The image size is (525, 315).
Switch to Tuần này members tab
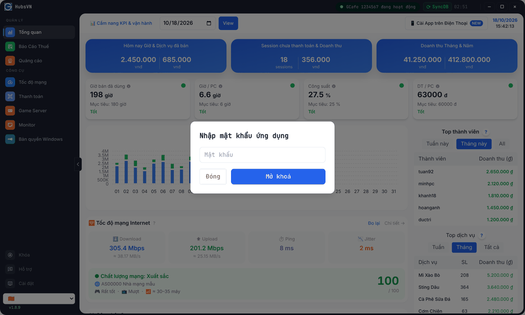coord(437,144)
